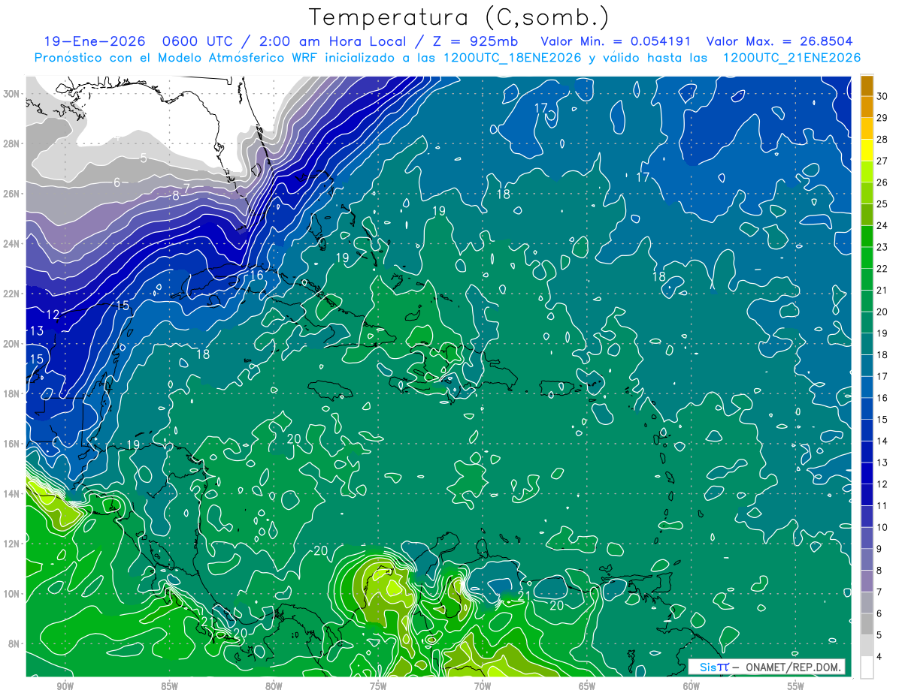902x696 pixels.
Task: Click the legend value "30"
Action: pos(882,96)
